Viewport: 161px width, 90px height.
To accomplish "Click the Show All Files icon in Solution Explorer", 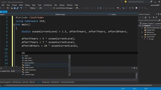I will coord(156,17).
